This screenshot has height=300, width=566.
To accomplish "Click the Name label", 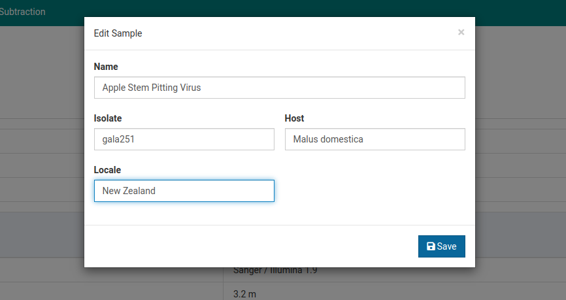I will [x=106, y=67].
